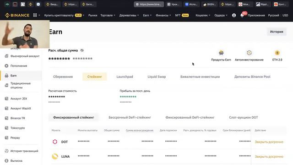
Task: Switch to the Rippl browser tab
Action: [x=262, y=4]
